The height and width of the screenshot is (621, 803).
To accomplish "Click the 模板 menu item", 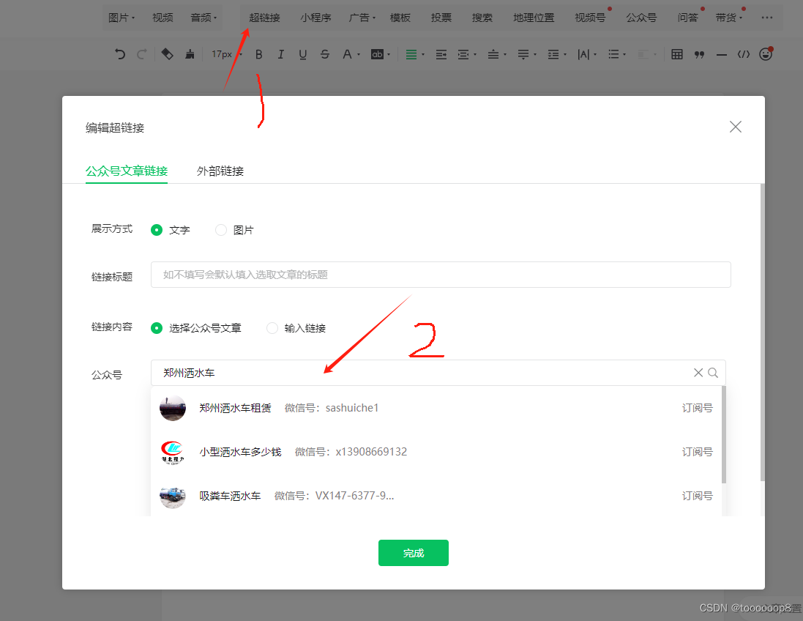I will (x=400, y=18).
